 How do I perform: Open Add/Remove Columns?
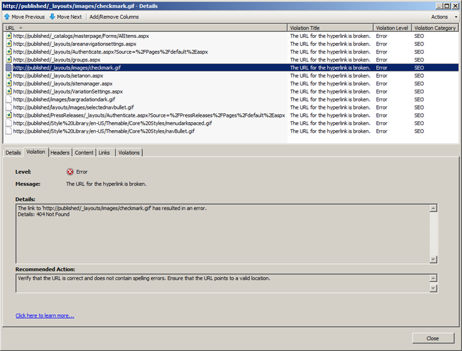[114, 17]
